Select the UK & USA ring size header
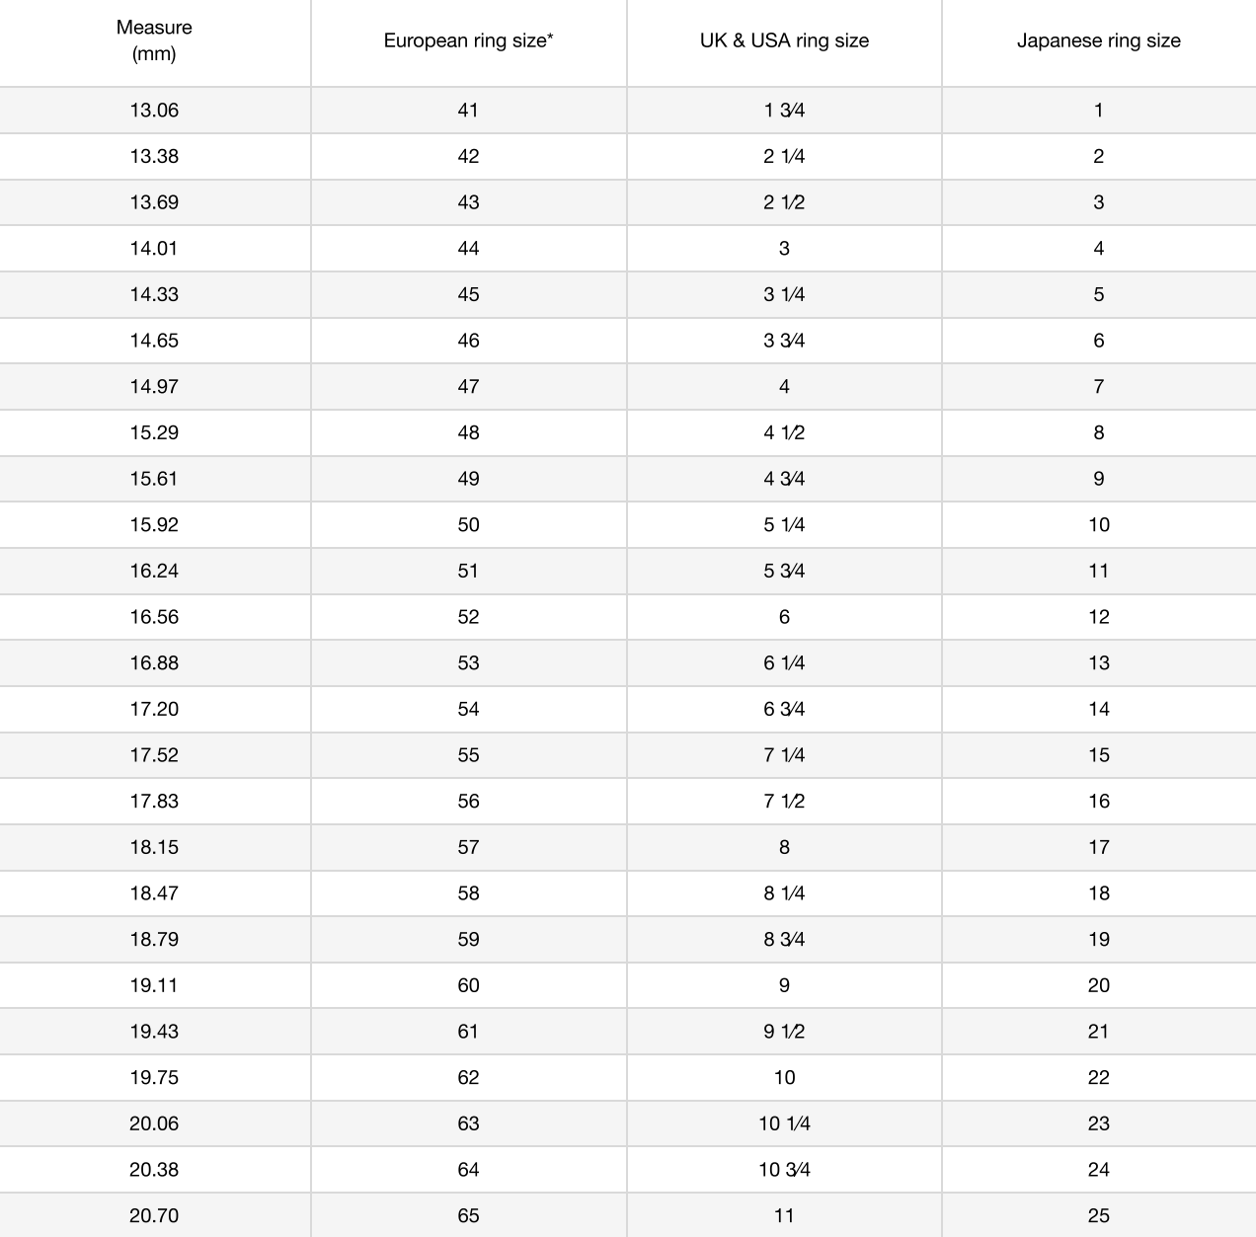The image size is (1256, 1237). pyautogui.click(x=784, y=40)
